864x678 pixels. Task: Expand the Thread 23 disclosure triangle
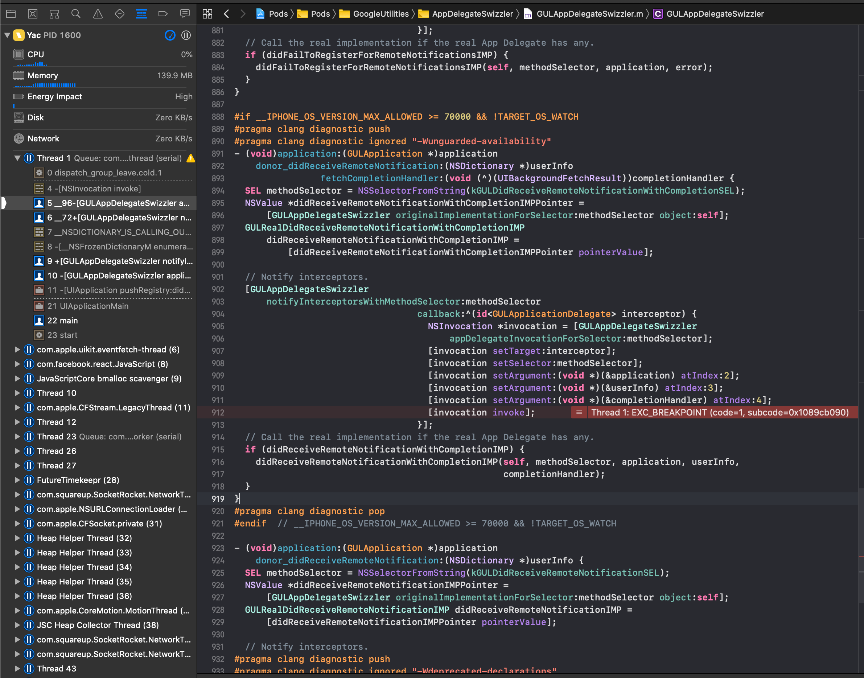coord(17,437)
